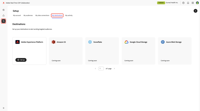Switch to My data connections tab
200x111 pixels.
pos(42,15)
